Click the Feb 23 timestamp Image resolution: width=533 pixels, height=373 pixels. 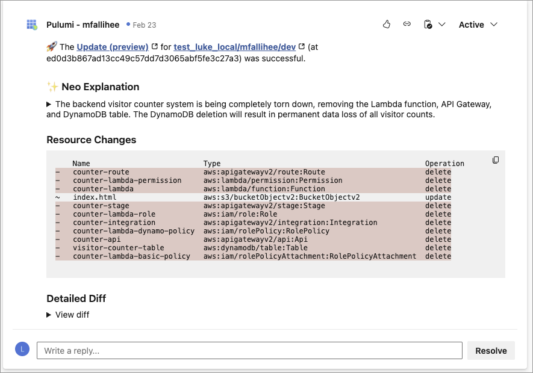[x=146, y=25]
